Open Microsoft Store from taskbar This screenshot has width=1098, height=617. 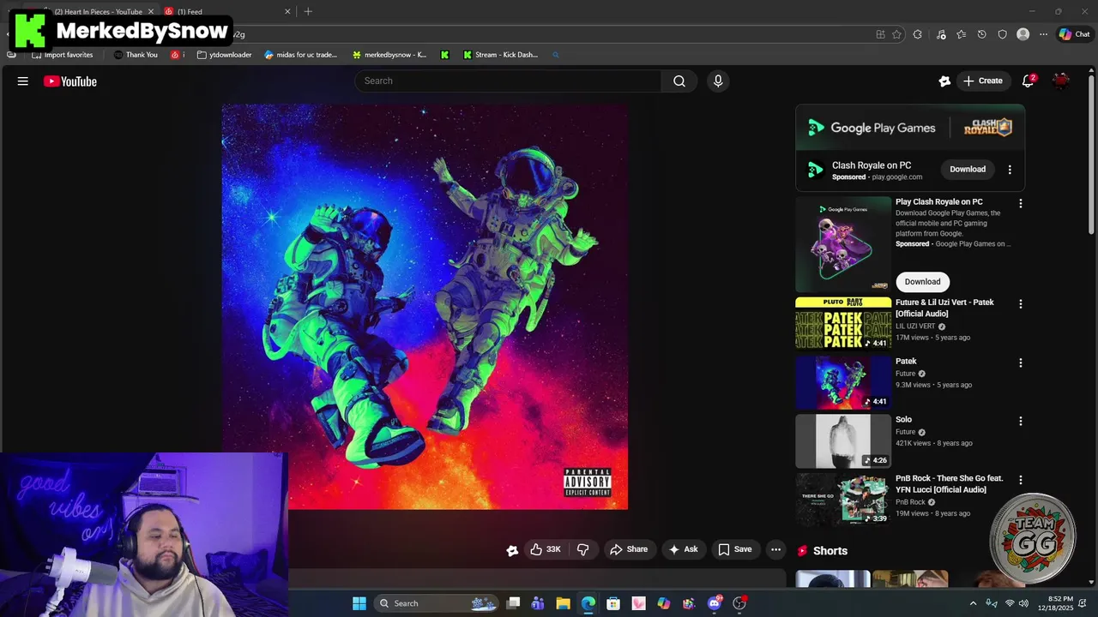click(x=613, y=603)
